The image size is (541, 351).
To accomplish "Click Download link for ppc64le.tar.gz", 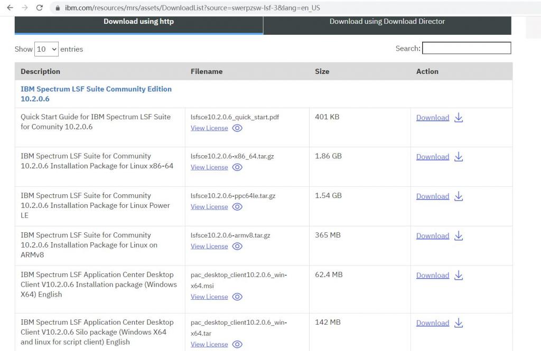I will coord(433,196).
